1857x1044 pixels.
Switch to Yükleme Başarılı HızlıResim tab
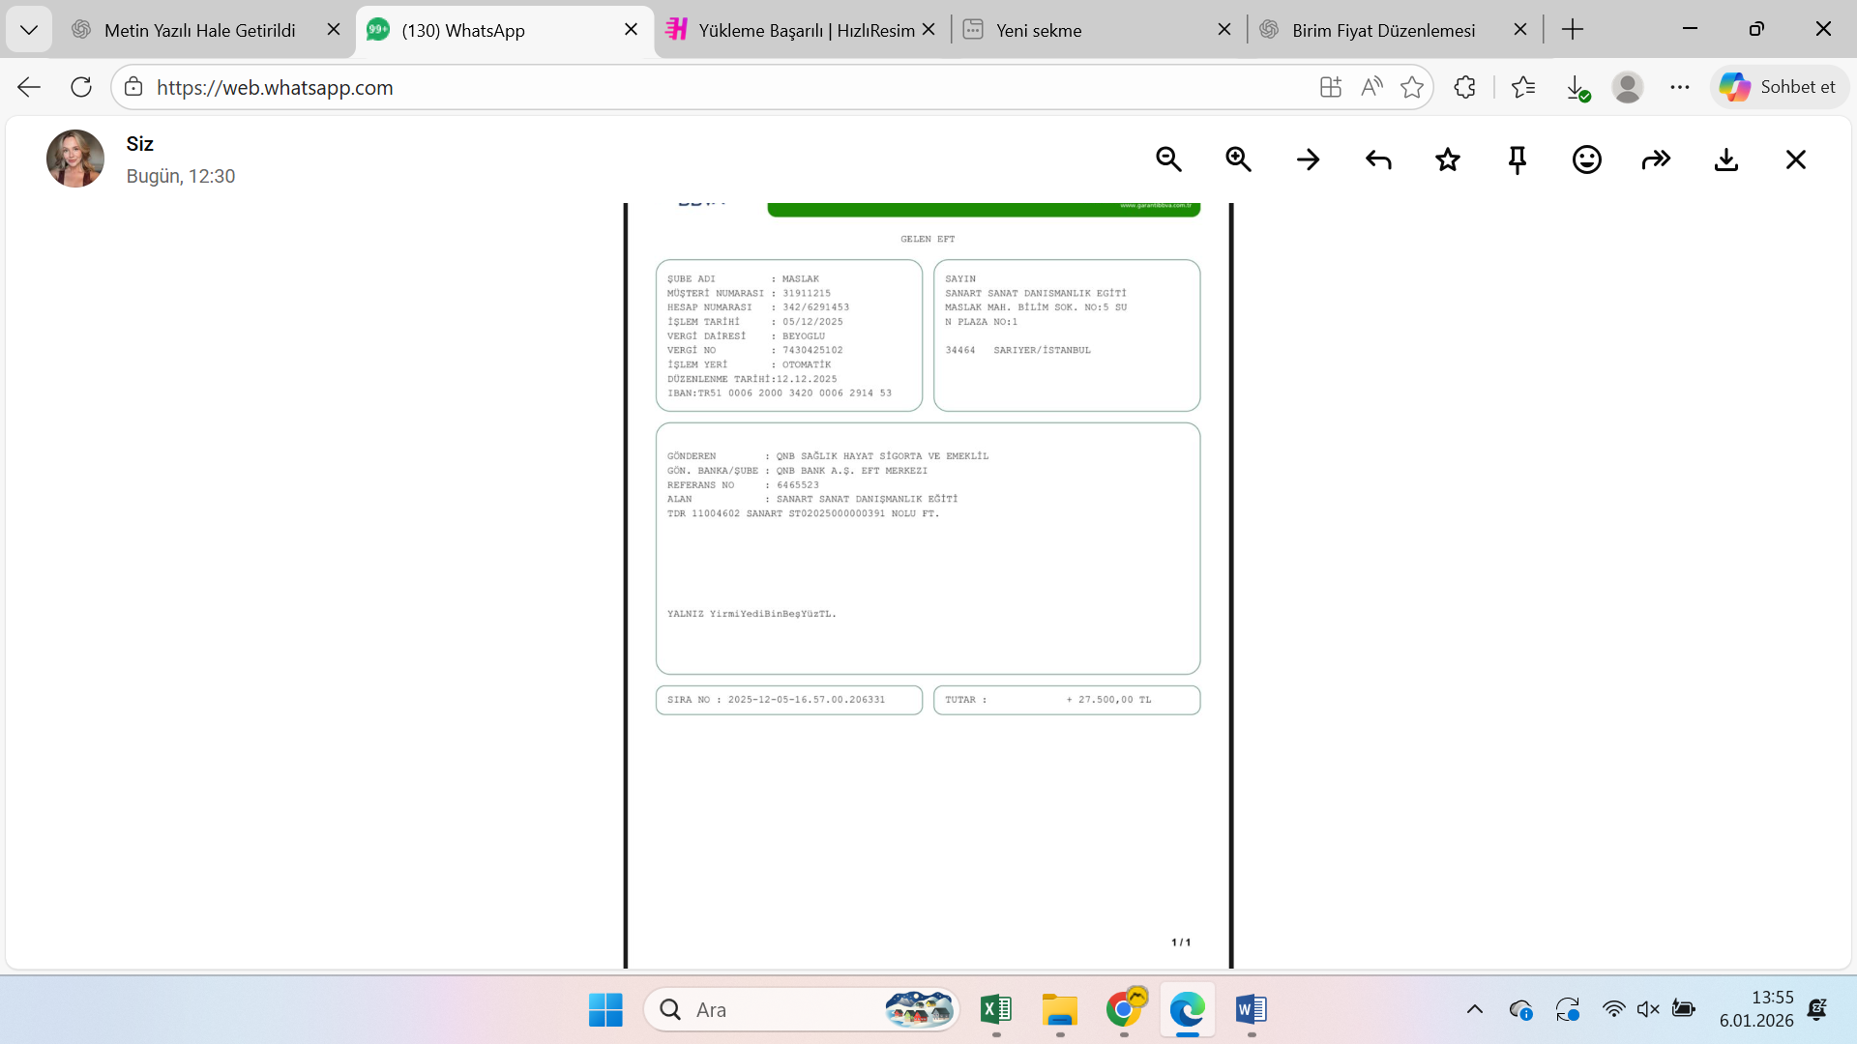click(807, 30)
